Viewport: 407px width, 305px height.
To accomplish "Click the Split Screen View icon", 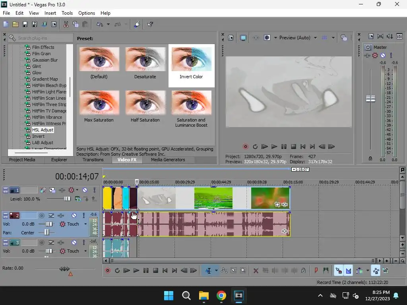I will click(267, 38).
